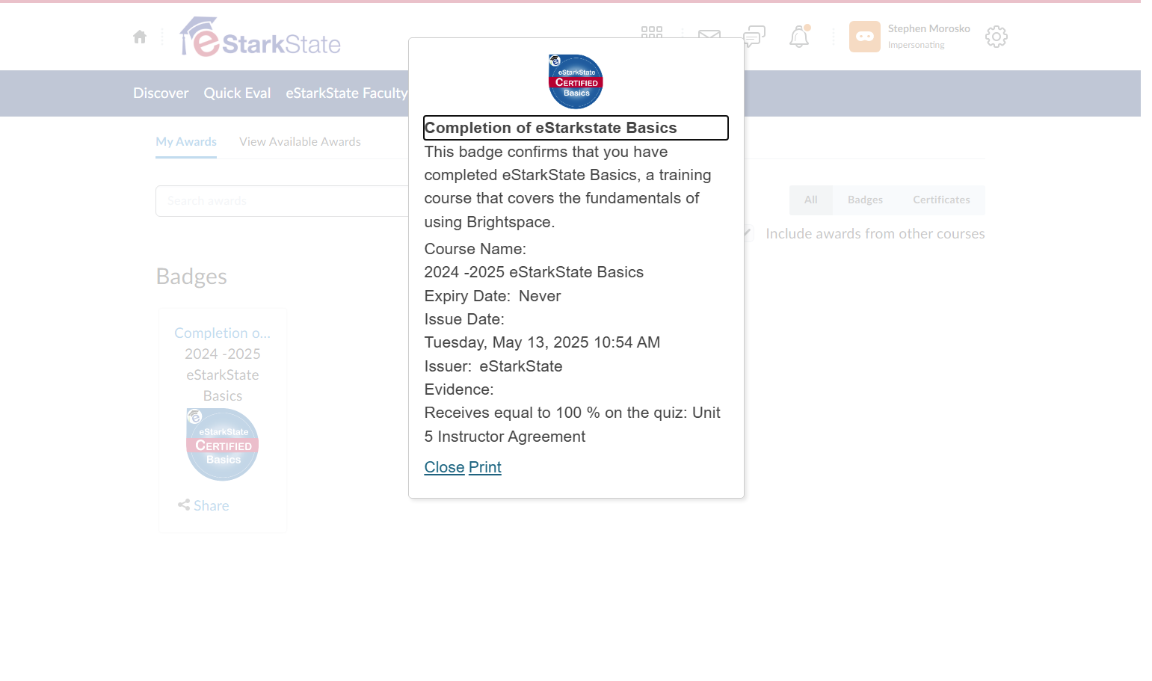Open subscription alerts chat icon
Image resolution: width=1152 pixels, height=681 pixels.
pos(754,37)
